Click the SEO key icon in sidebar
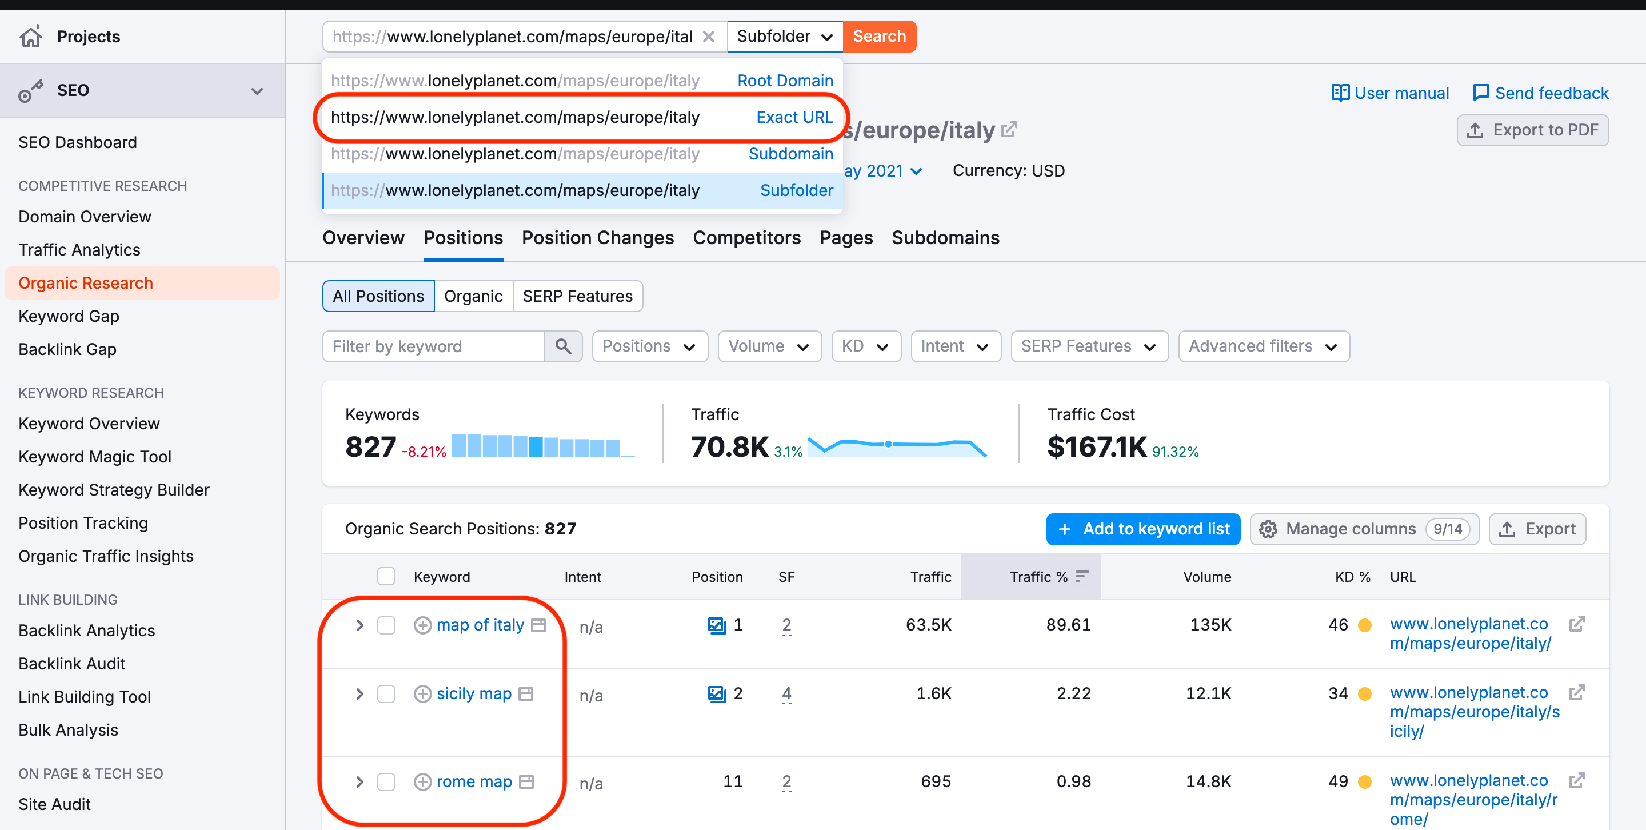The width and height of the screenshot is (1646, 830). 31,91
